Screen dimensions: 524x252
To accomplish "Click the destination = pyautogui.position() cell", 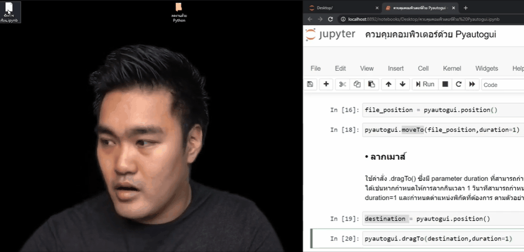I will point(443,219).
